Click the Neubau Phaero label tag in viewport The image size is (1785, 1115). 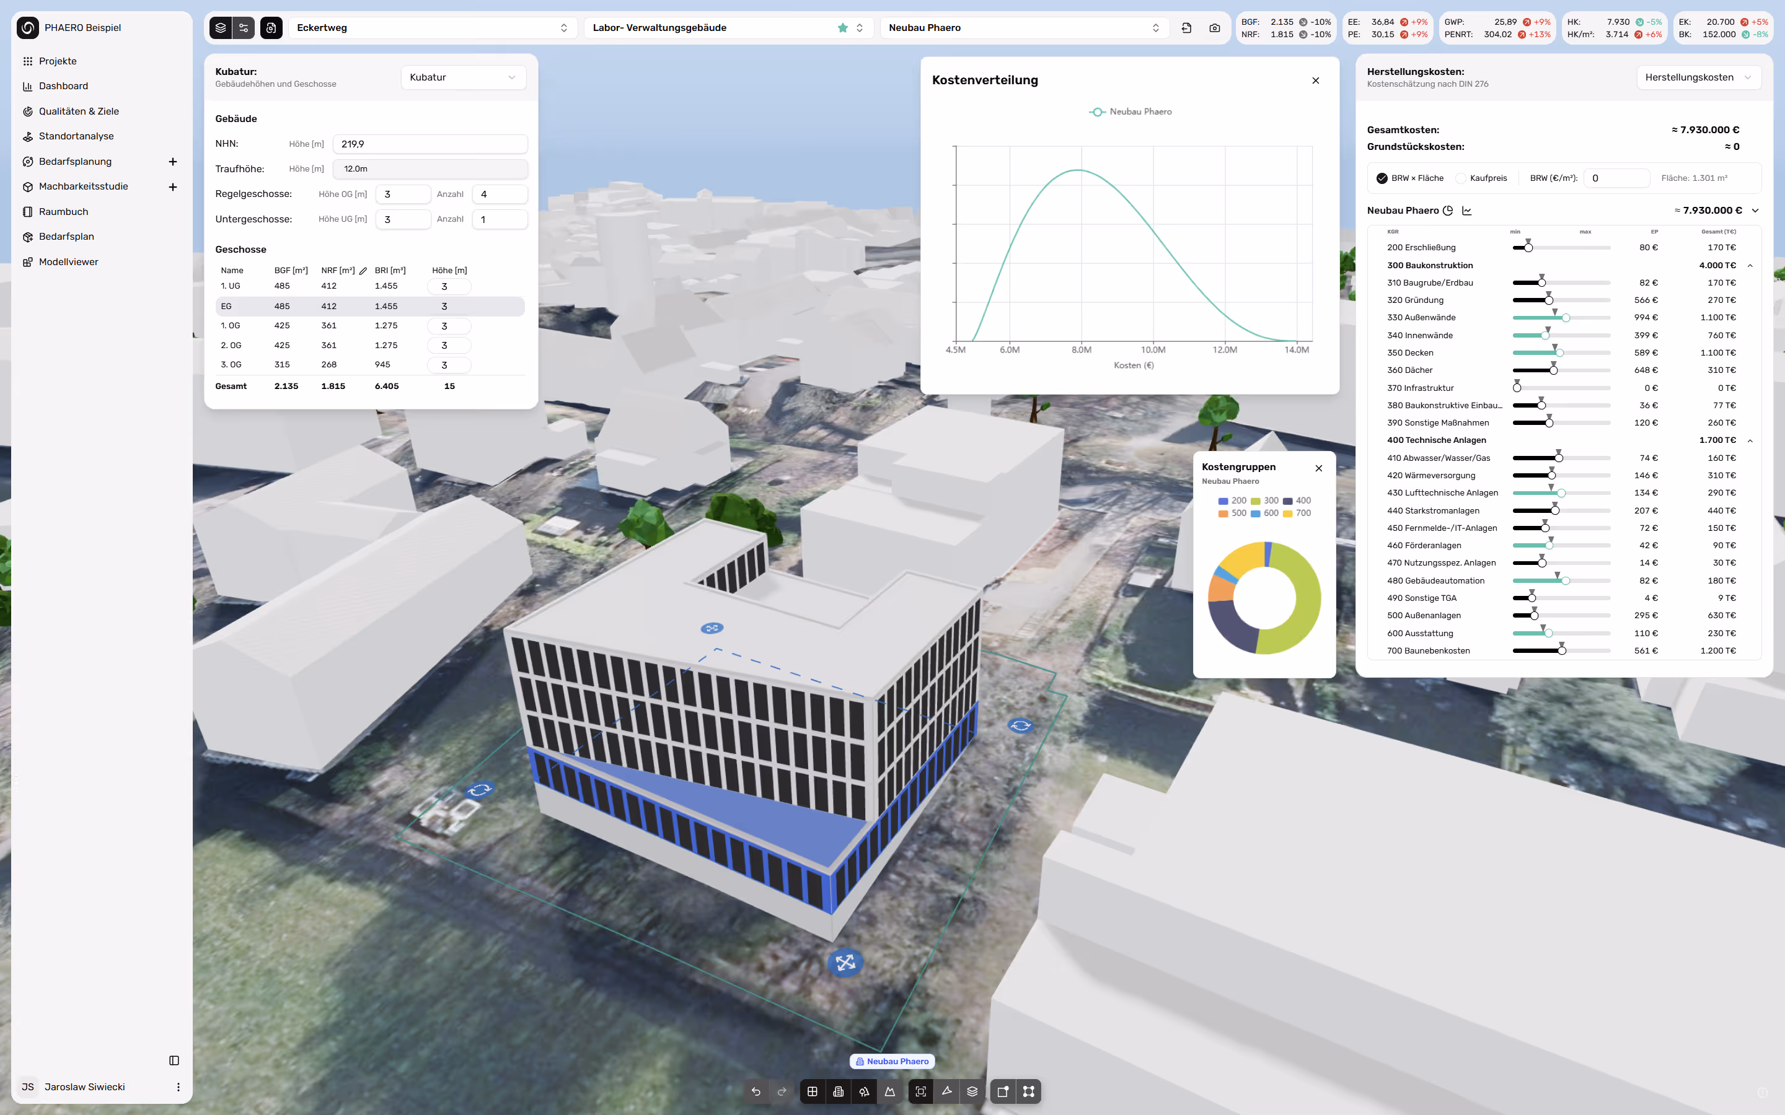[x=892, y=1061]
